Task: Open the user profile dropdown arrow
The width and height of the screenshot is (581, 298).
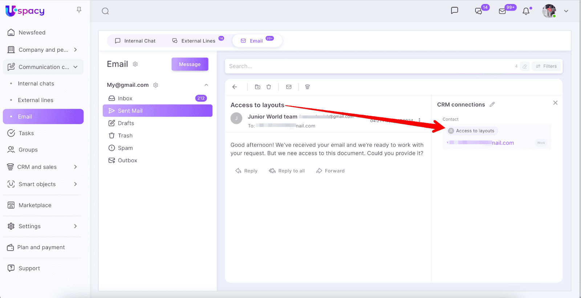Action: click(566, 11)
